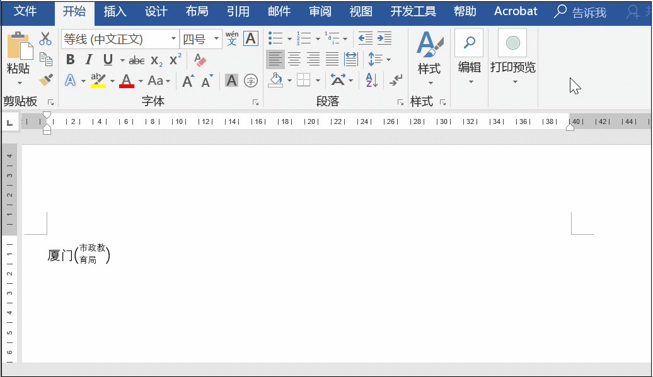This screenshot has width=653, height=377.
Task: Toggle strikethrough formatting
Action: [x=136, y=60]
